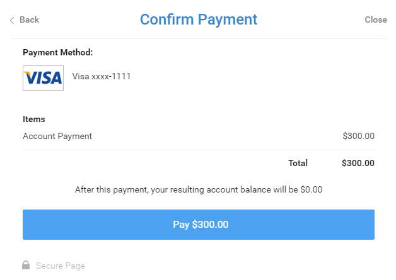Click the padlock secure icon

point(26,266)
